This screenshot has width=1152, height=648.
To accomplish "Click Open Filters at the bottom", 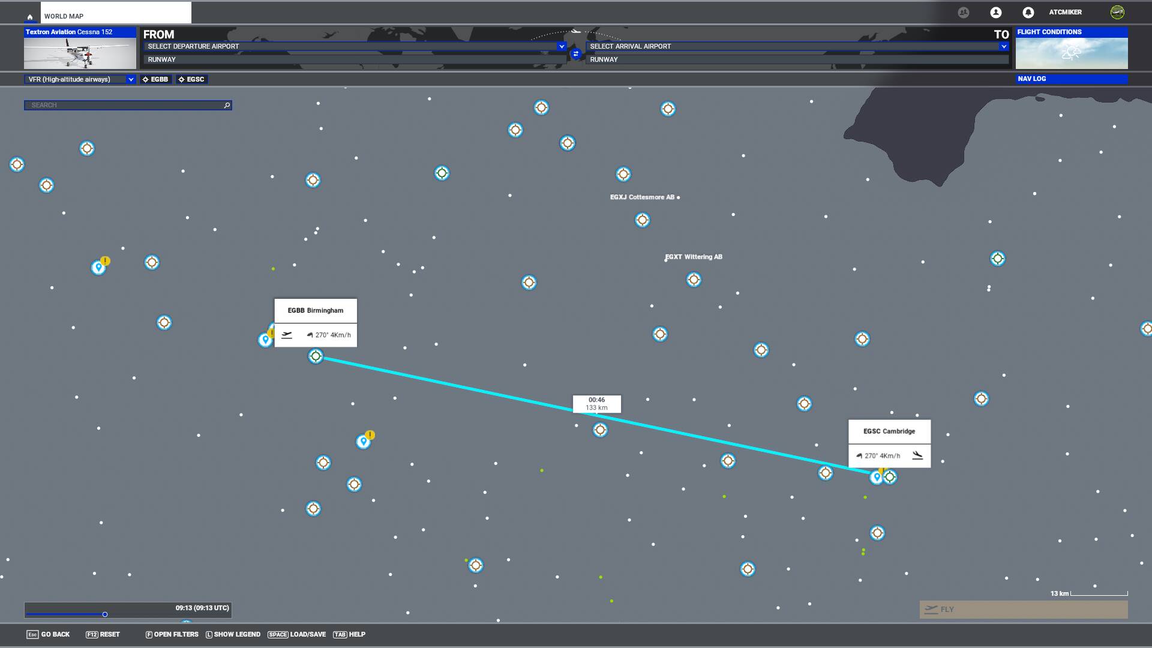I will (x=172, y=634).
